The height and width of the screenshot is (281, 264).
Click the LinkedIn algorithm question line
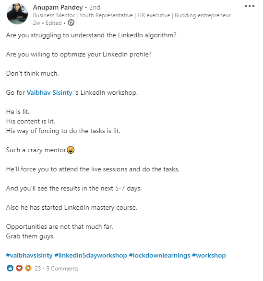tap(91, 35)
